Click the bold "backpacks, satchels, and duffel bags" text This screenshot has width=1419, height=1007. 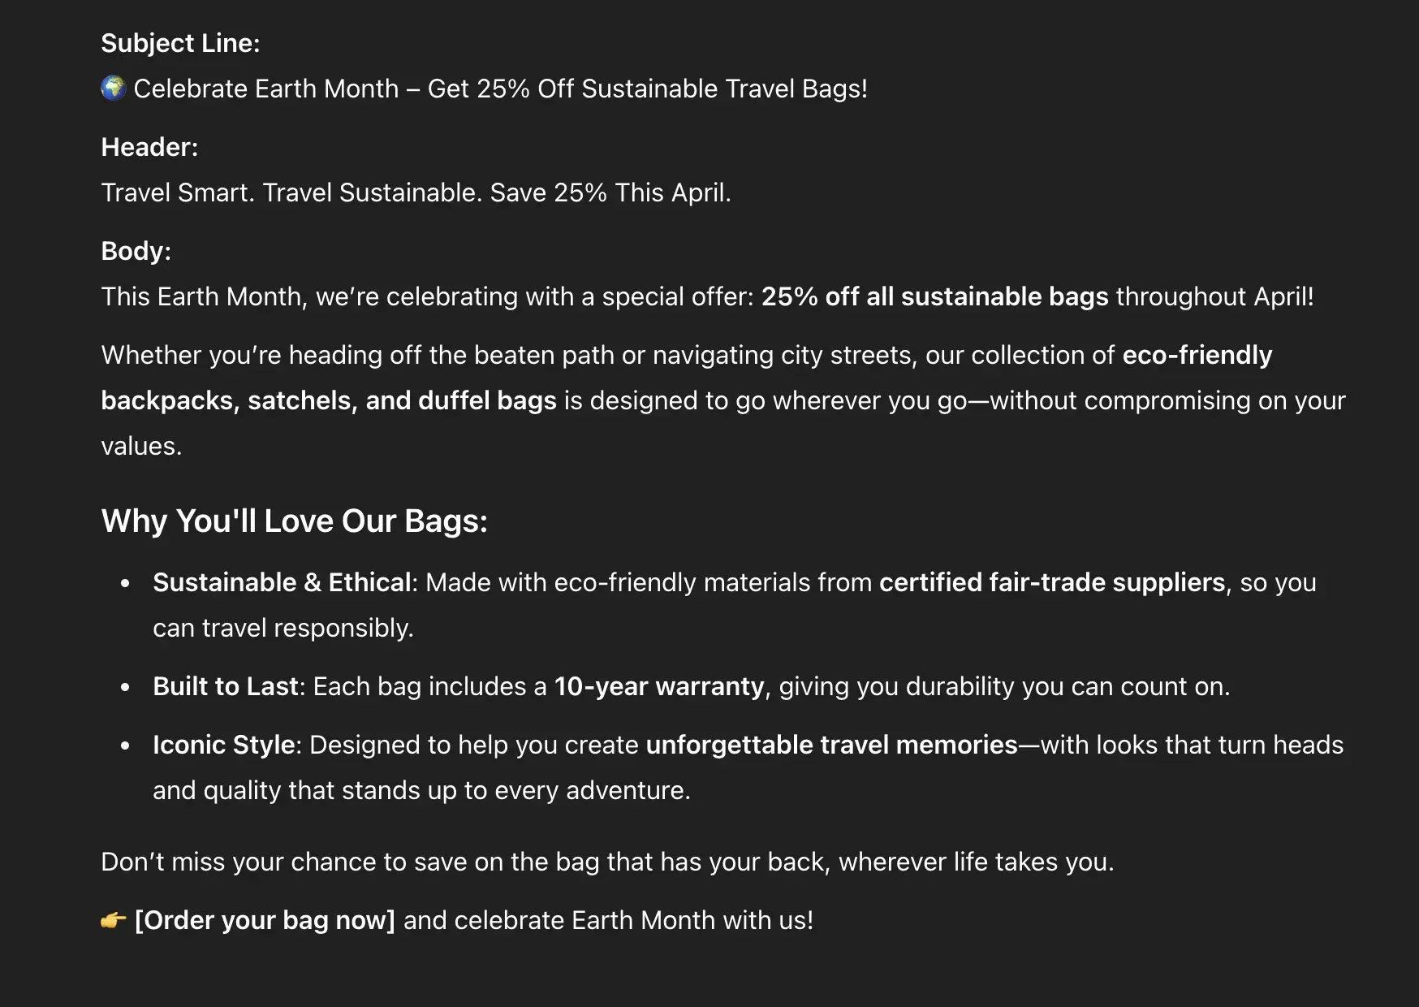click(x=329, y=400)
